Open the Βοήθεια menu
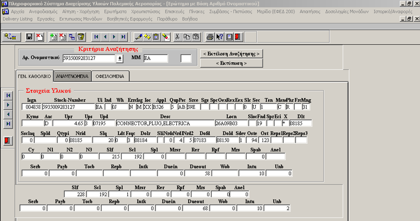 [190, 19]
